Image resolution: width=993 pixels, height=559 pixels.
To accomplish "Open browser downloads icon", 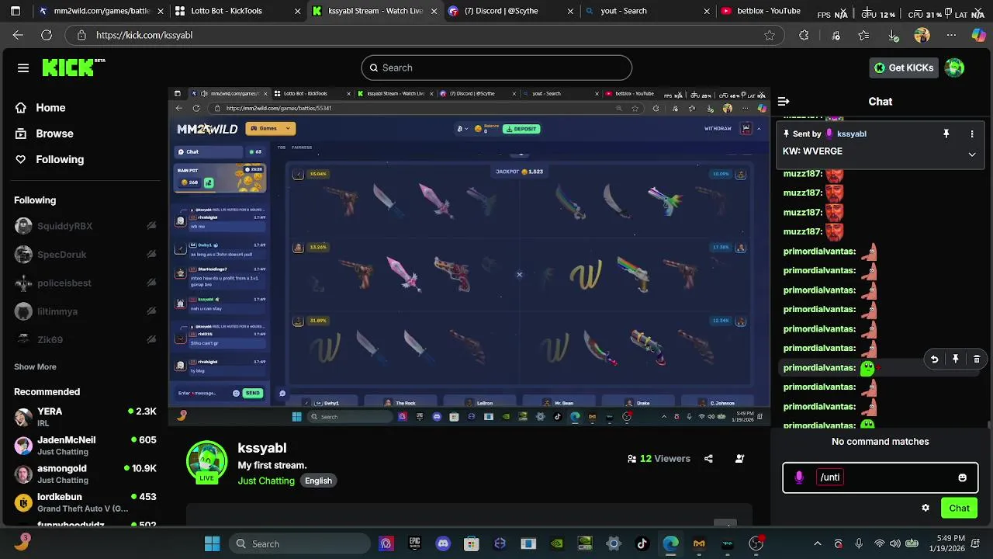I will coord(893,35).
